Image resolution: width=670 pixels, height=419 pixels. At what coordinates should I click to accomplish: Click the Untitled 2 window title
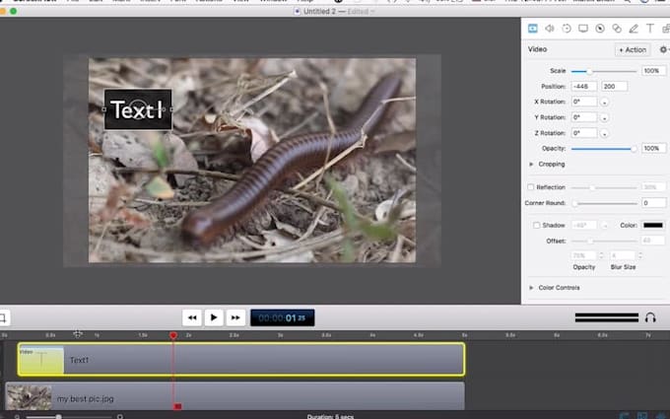pos(319,12)
